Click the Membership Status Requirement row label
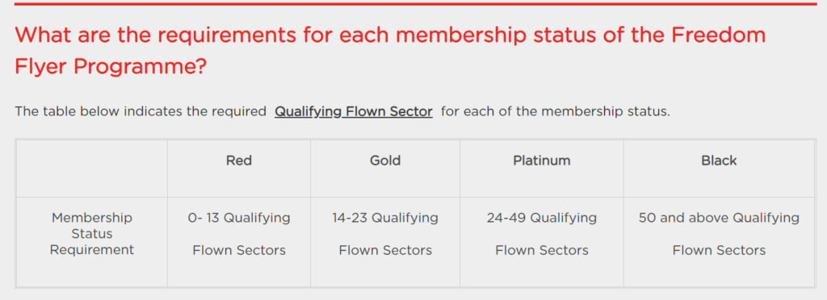This screenshot has width=827, height=300. click(x=92, y=233)
